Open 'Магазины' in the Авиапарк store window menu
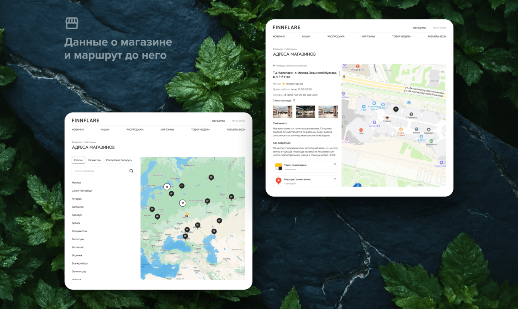Image resolution: width=518 pixels, height=309 pixels. coord(368,36)
